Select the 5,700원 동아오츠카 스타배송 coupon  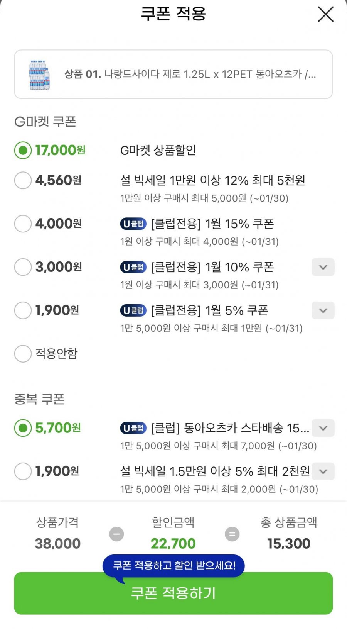point(23,428)
